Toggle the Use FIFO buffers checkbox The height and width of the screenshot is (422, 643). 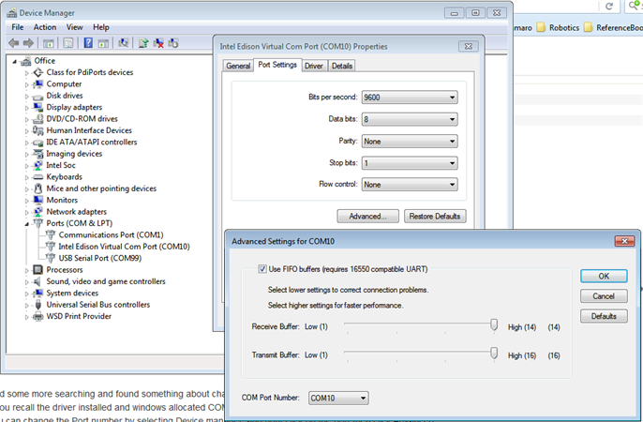click(262, 269)
